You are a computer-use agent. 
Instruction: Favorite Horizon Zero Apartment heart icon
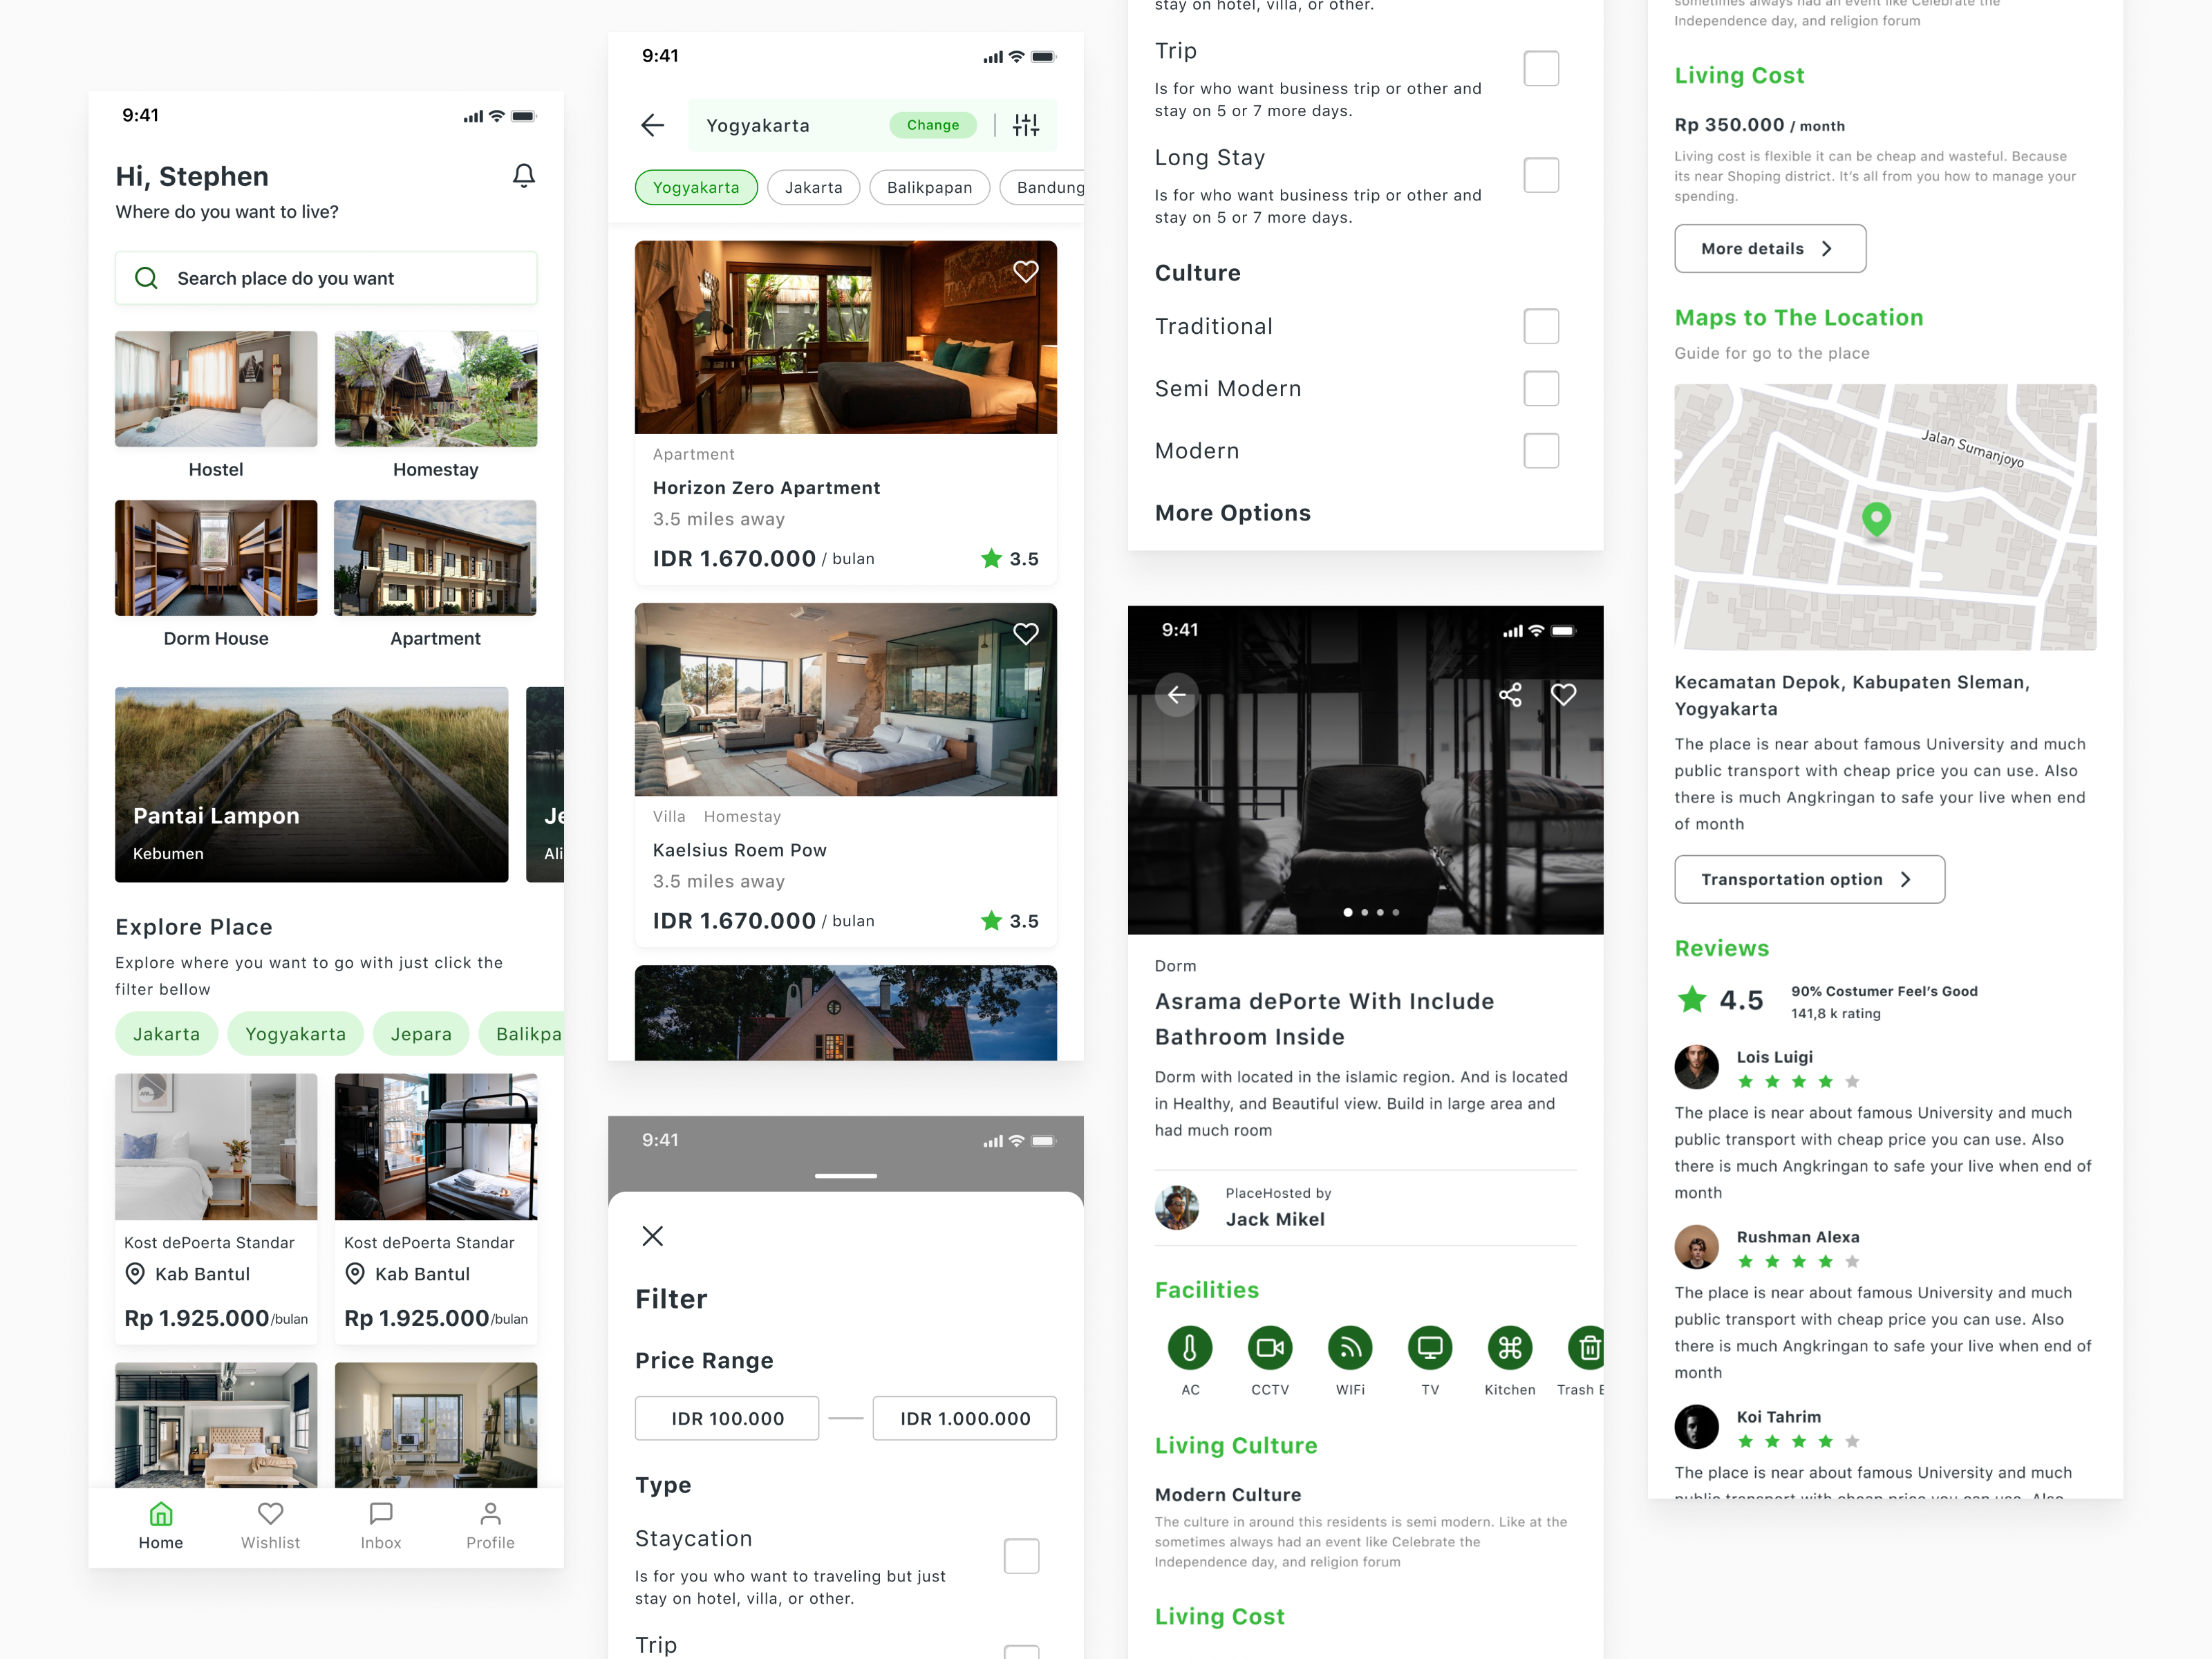click(x=1025, y=271)
